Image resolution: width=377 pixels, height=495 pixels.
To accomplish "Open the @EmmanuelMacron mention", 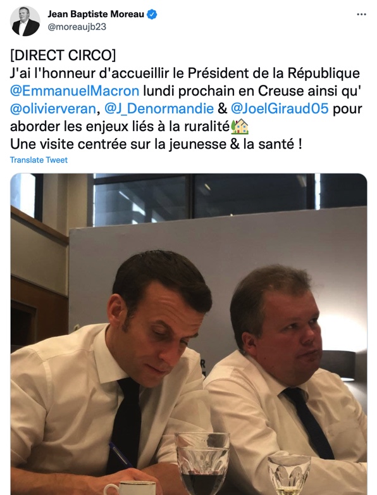I will [x=75, y=91].
